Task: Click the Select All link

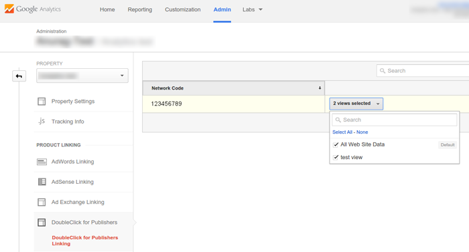Action: click(342, 132)
